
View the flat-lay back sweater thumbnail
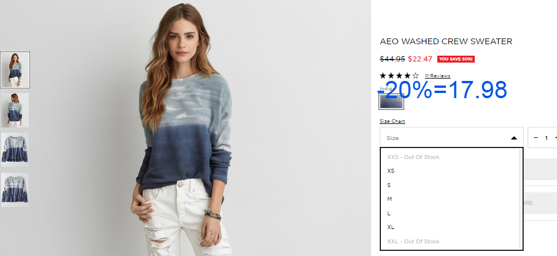click(15, 189)
